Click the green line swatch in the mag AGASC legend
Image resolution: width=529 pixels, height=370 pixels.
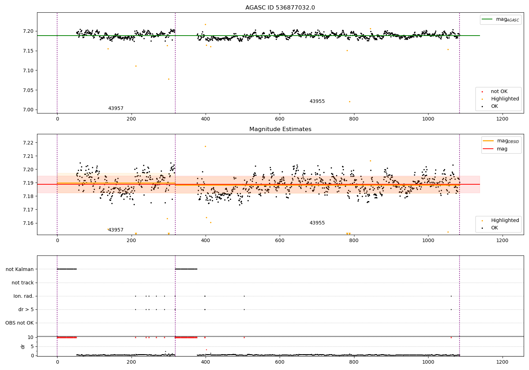pos(487,19)
